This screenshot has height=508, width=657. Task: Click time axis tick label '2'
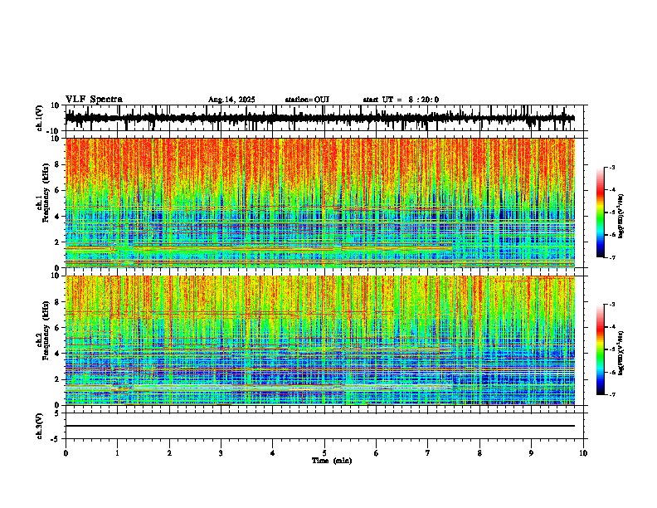coord(169,453)
